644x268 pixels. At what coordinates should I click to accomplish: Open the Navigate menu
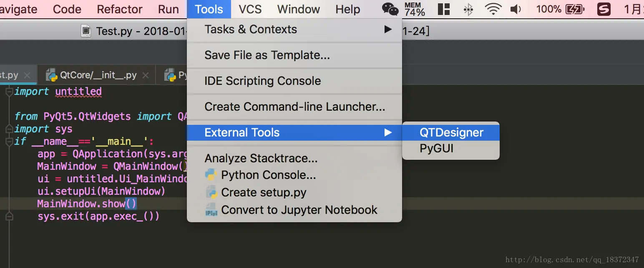click(18, 9)
